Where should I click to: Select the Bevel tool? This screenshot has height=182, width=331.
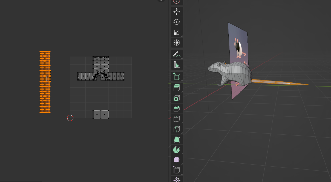(x=177, y=108)
